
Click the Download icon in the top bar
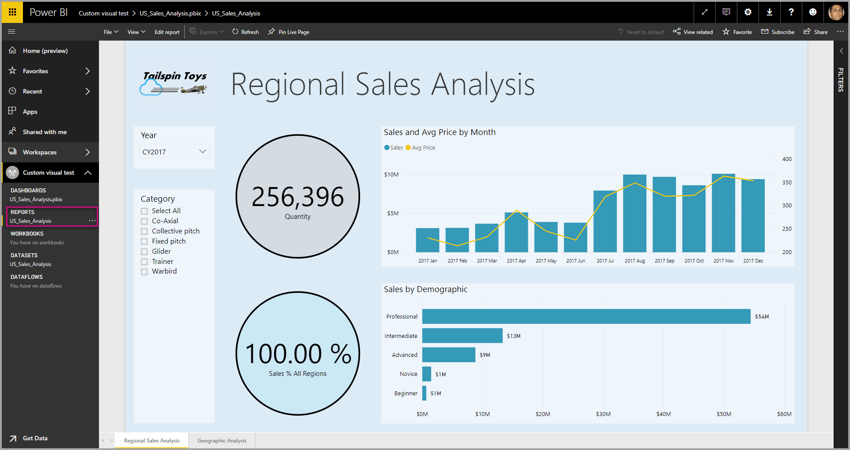pyautogui.click(x=769, y=12)
